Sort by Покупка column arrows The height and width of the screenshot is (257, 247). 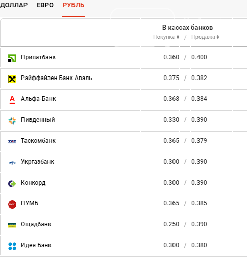pos(178,37)
